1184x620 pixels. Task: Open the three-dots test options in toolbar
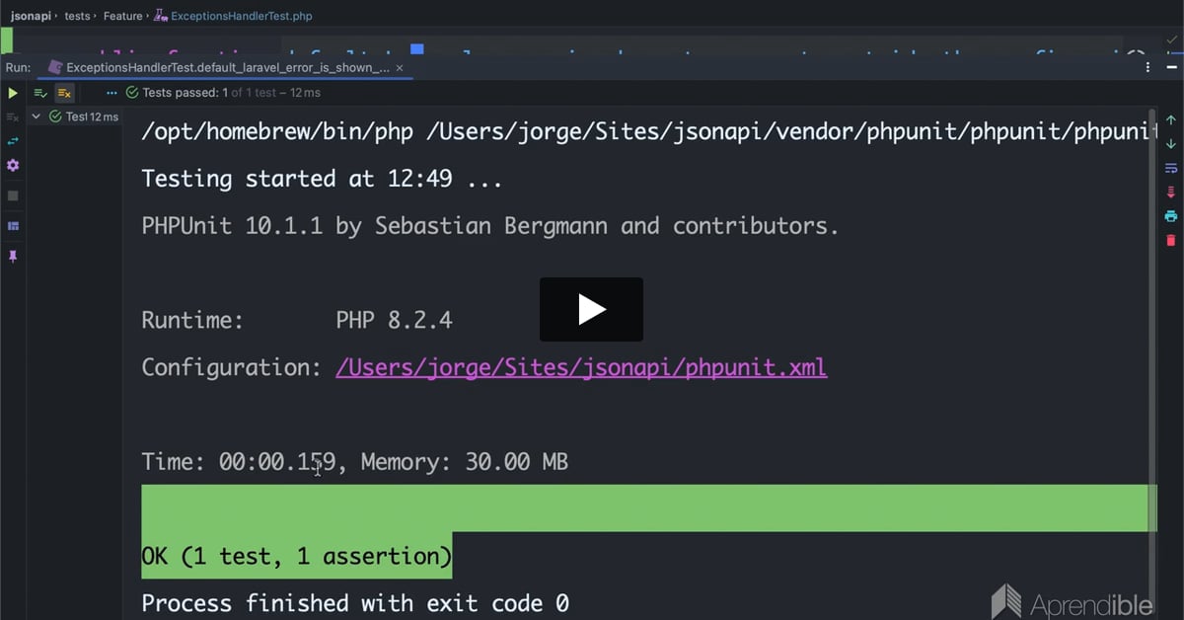pyautogui.click(x=111, y=93)
